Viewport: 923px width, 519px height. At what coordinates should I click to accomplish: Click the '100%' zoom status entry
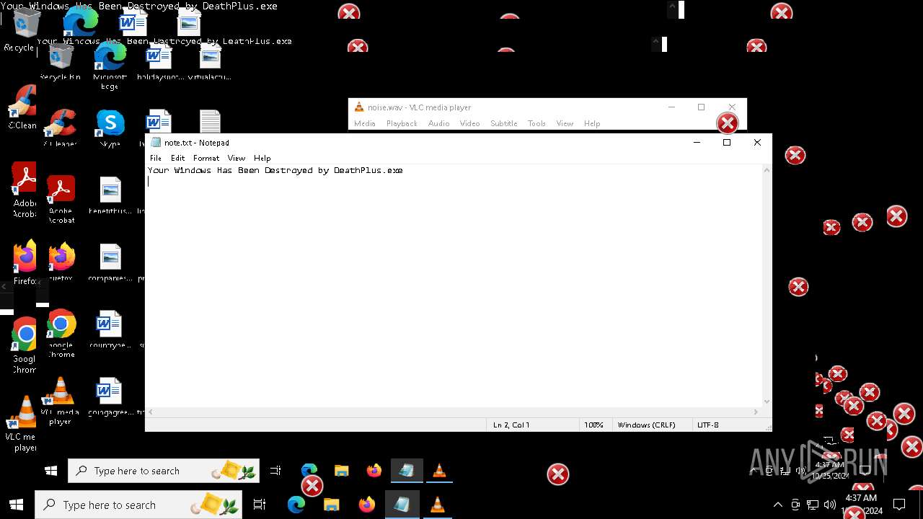[x=593, y=425]
